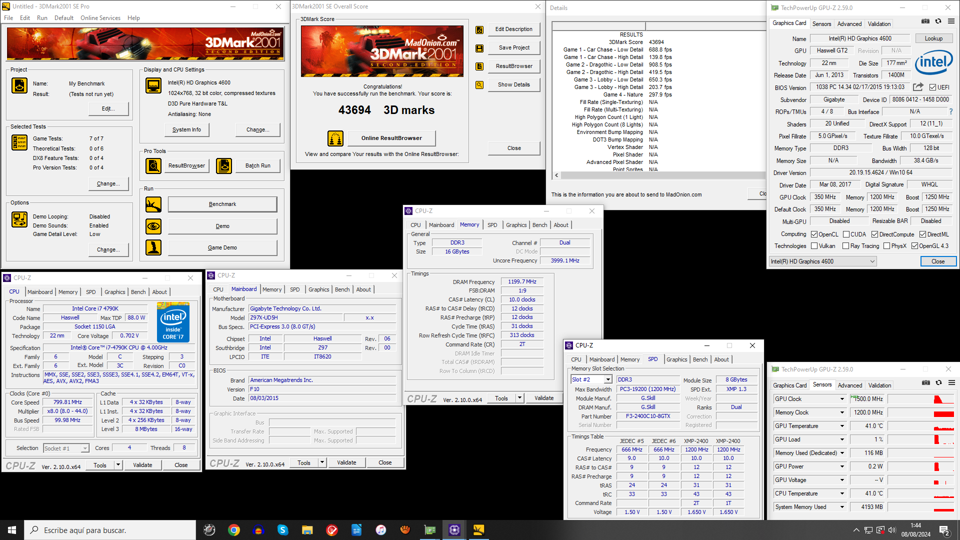Click the Online ResultBrowser icon
Image resolution: width=960 pixels, height=540 pixels.
pyautogui.click(x=335, y=138)
